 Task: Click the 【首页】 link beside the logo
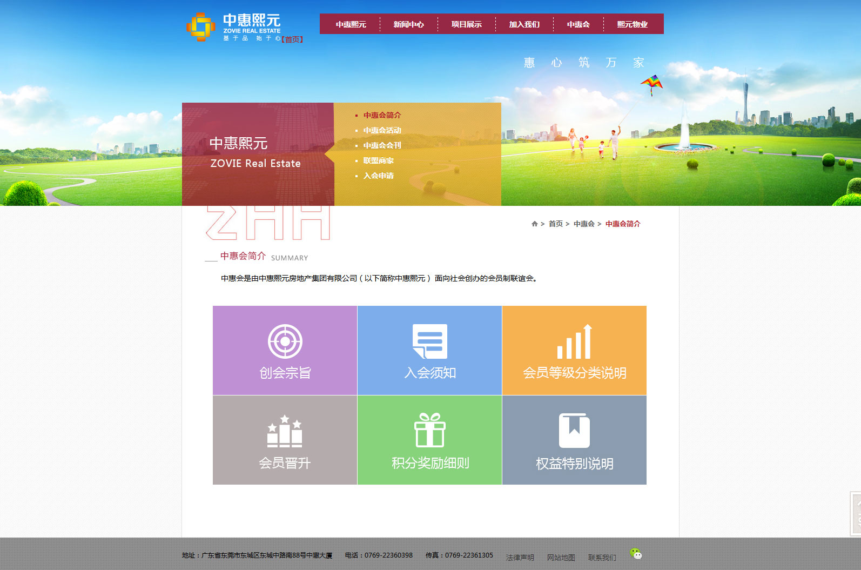point(292,39)
